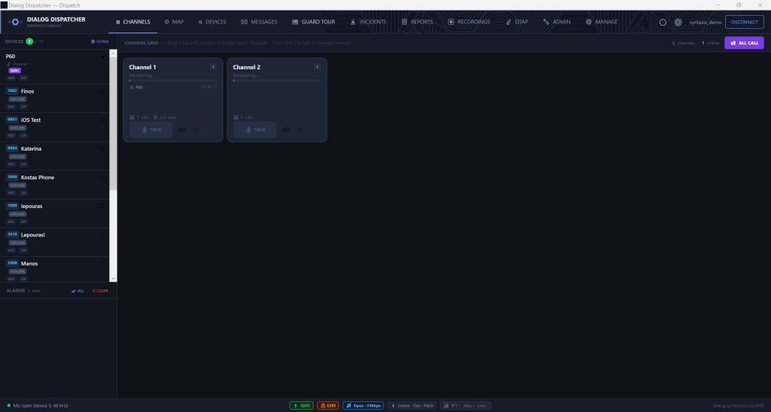Image resolution: width=771 pixels, height=412 pixels.
Task: Toggle MD tag on Lepouras! device
Action: tap(11, 251)
